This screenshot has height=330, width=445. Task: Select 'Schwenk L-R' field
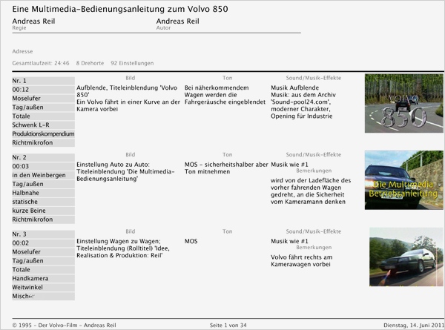[43, 125]
